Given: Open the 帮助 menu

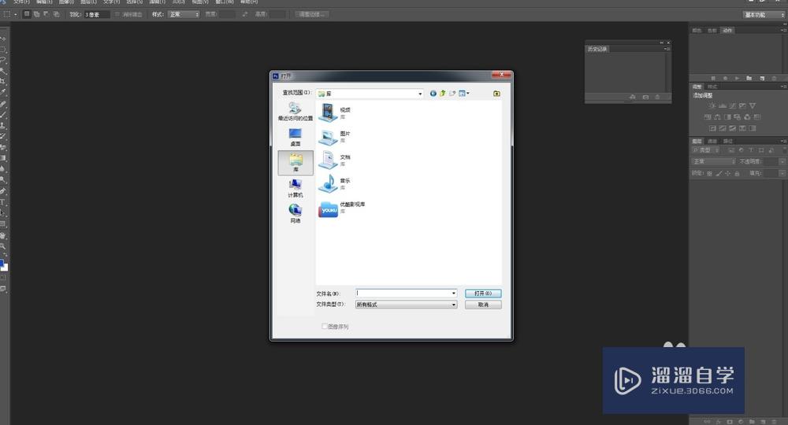Looking at the screenshot, I should [x=249, y=2].
